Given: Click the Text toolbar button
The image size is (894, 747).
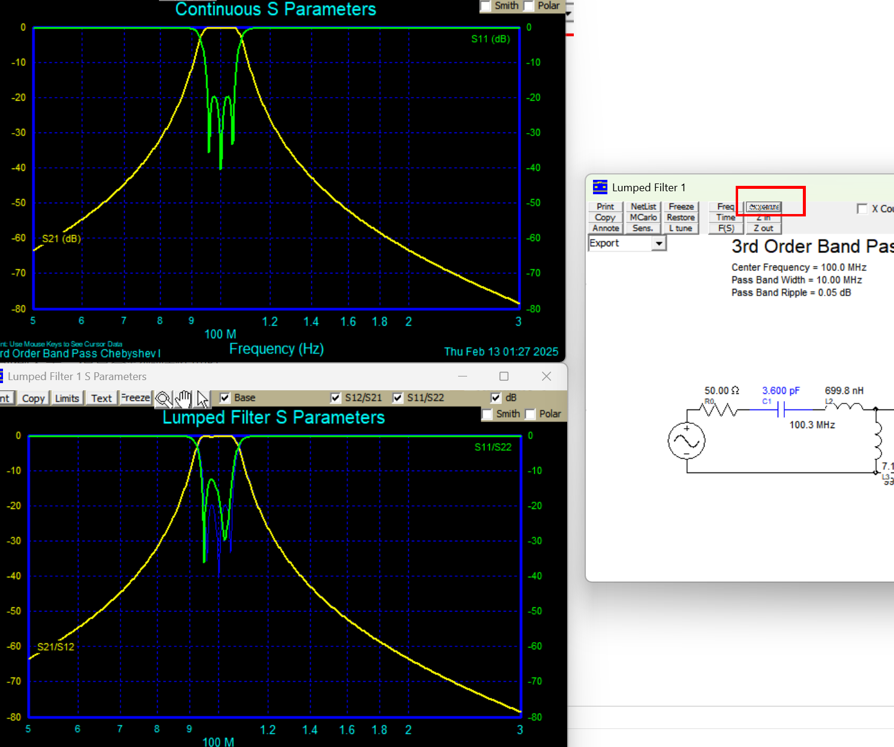Looking at the screenshot, I should point(101,398).
